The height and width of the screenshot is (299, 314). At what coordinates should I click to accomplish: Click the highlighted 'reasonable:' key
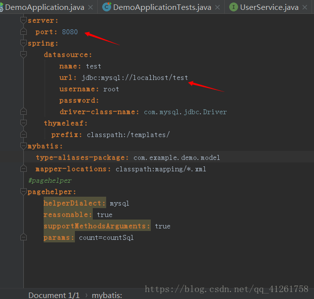click(x=68, y=215)
